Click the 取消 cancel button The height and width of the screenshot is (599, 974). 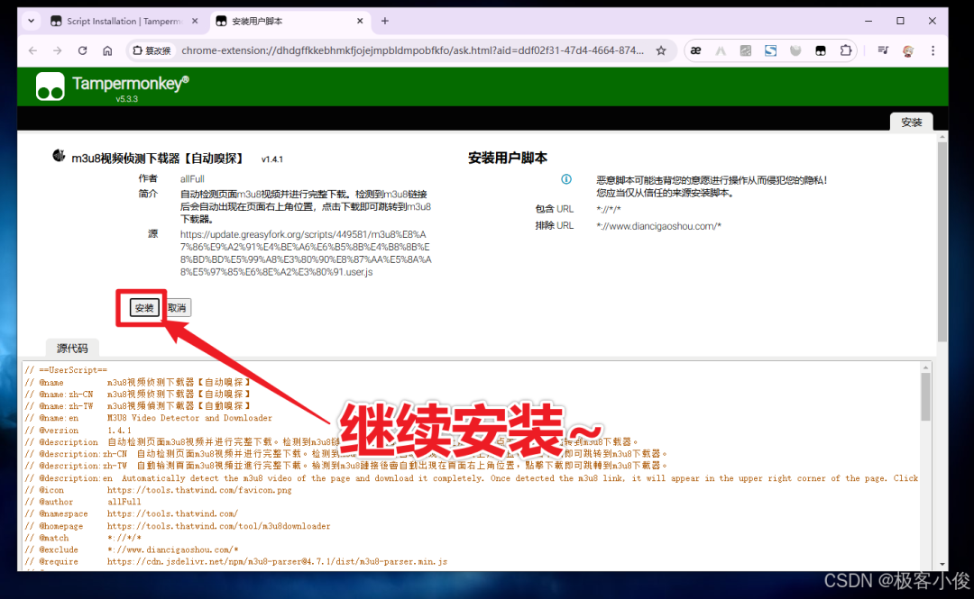(177, 308)
